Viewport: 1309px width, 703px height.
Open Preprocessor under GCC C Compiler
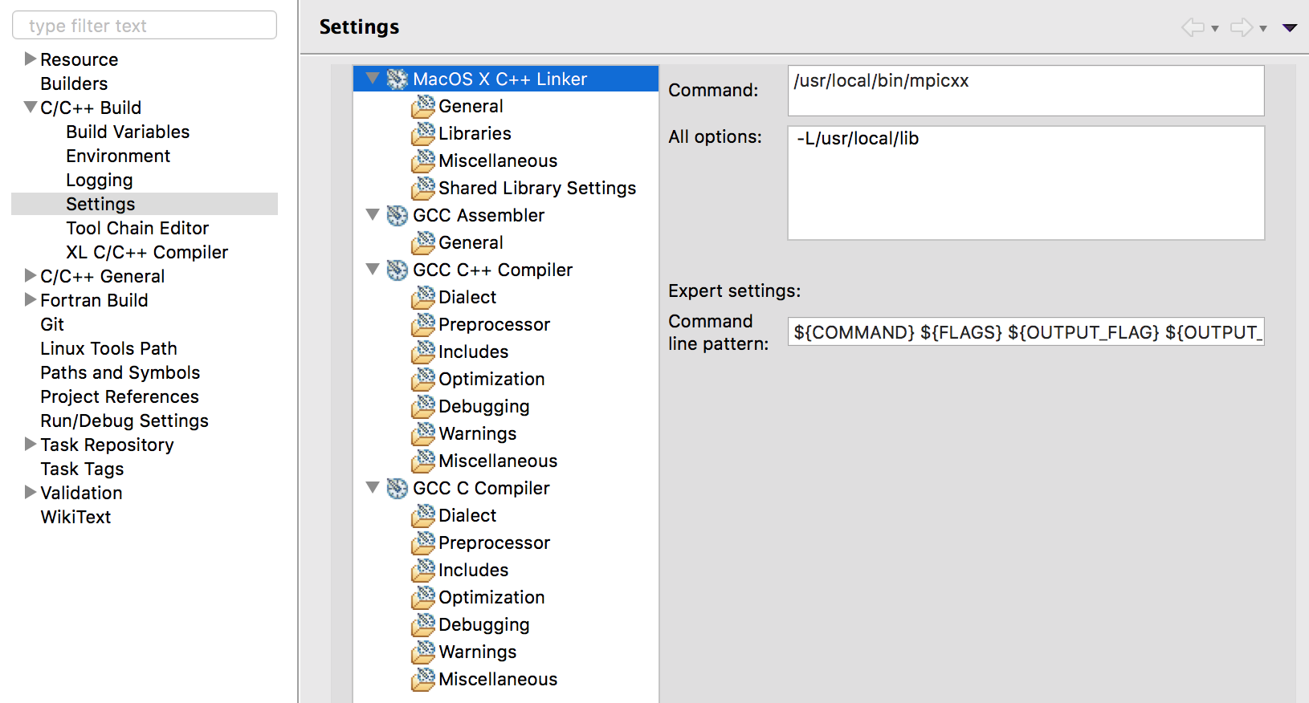[494, 542]
